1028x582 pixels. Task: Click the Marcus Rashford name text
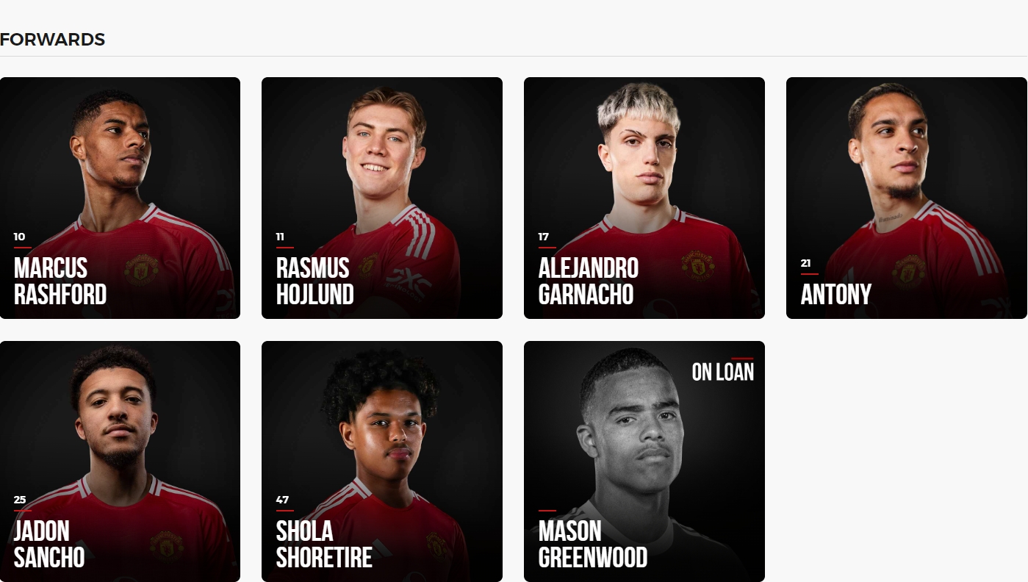click(60, 281)
